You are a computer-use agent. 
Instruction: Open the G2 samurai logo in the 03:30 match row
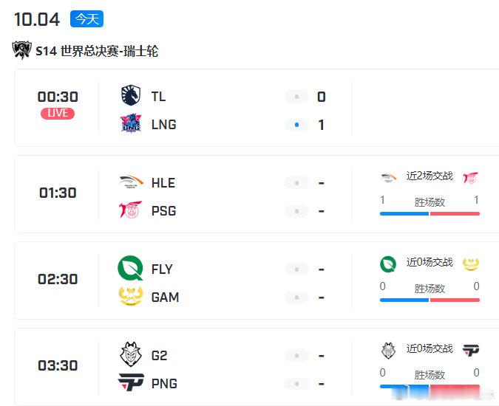point(131,354)
